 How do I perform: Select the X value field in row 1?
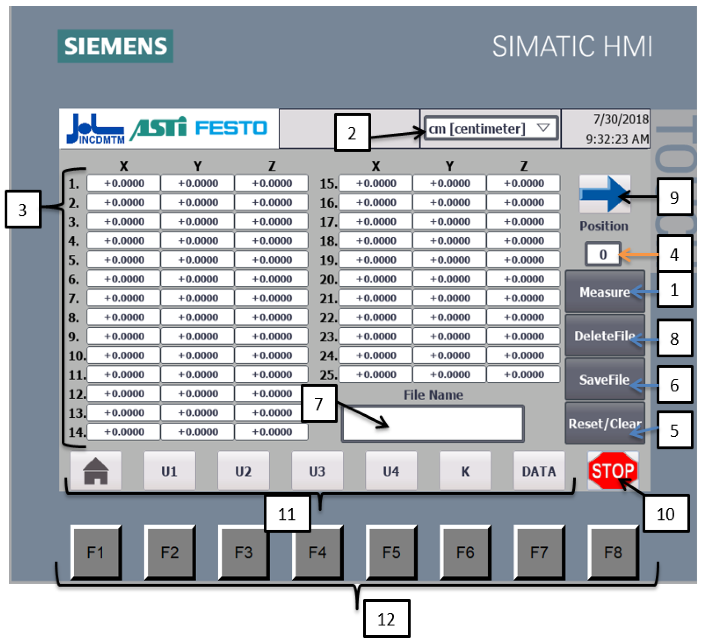(124, 183)
